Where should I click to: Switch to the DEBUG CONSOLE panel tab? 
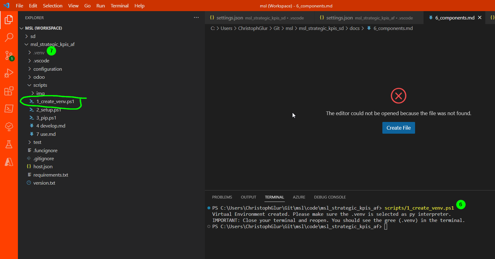pos(330,197)
